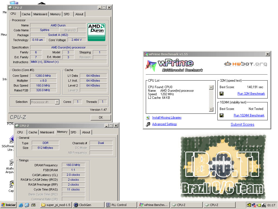Click the SiSoftware desktop shortcut icon
The image size is (278, 209).
[11, 139]
